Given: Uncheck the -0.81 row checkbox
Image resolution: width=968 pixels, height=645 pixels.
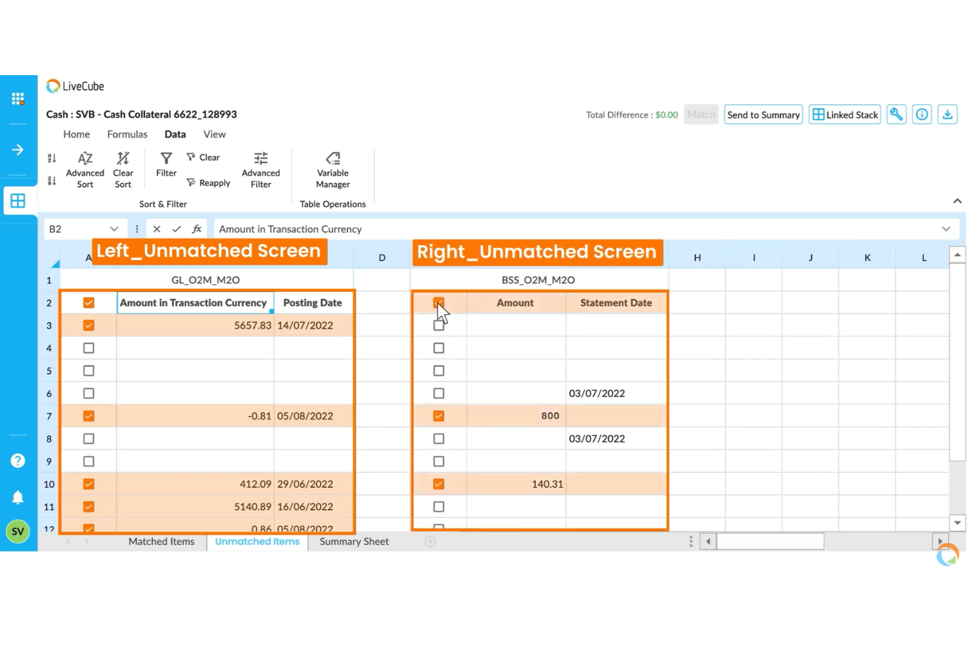Looking at the screenshot, I should [x=89, y=416].
